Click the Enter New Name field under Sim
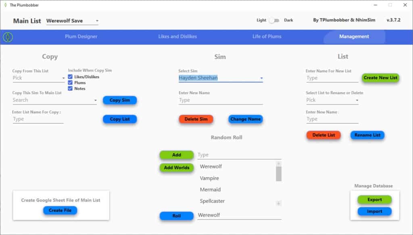The height and width of the screenshot is (235, 413). point(221,100)
